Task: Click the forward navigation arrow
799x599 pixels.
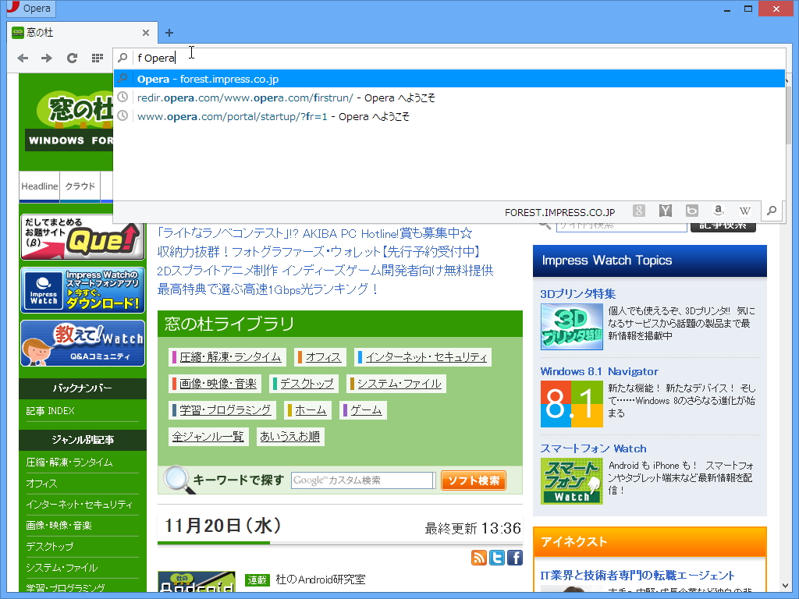Action: pos(47,58)
